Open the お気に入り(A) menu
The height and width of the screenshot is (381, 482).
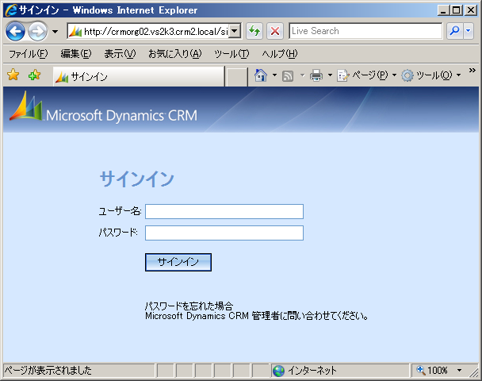click(x=174, y=54)
